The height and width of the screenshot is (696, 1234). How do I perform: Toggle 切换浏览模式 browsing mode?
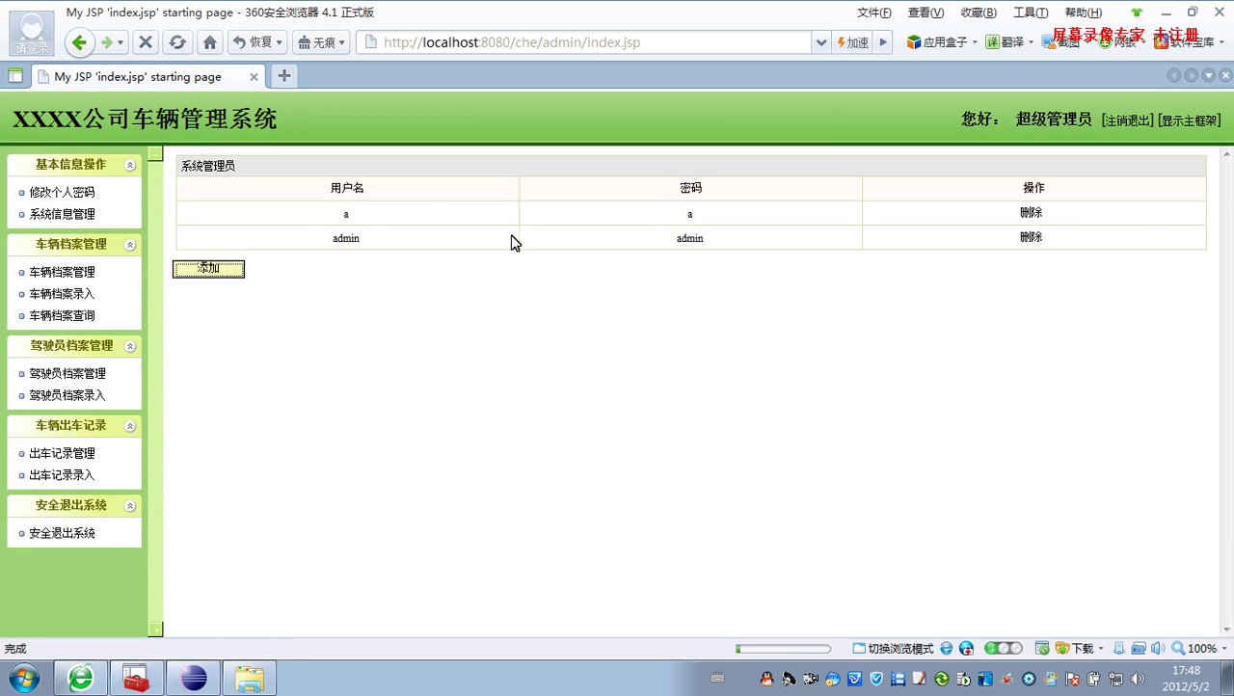point(893,649)
